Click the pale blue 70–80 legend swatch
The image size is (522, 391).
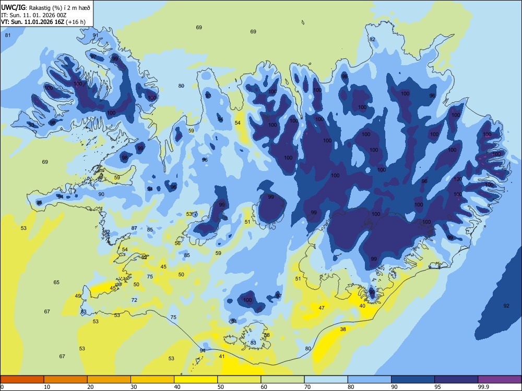coord(326,380)
